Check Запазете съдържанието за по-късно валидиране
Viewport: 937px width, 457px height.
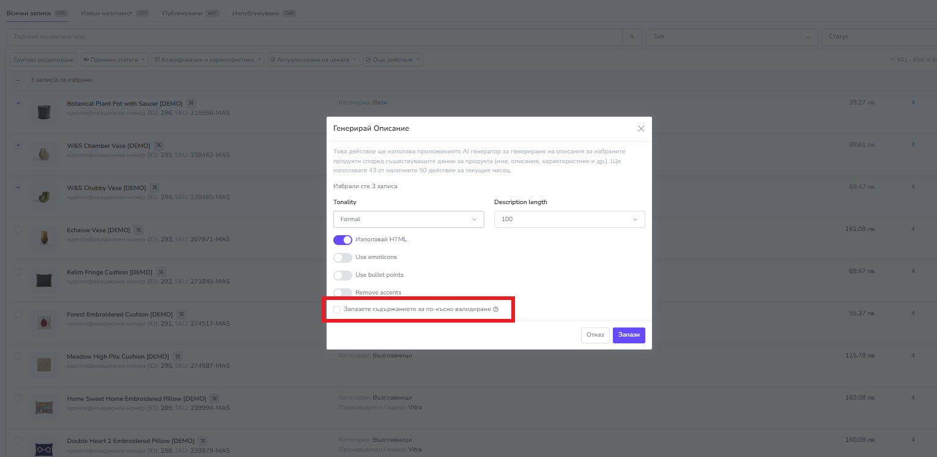click(x=336, y=310)
